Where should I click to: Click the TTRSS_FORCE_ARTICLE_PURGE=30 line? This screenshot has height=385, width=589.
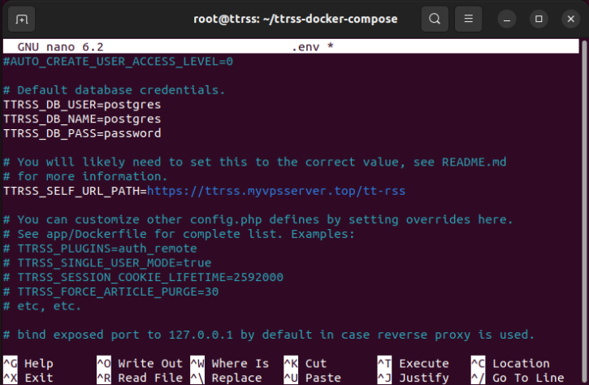[x=110, y=292]
